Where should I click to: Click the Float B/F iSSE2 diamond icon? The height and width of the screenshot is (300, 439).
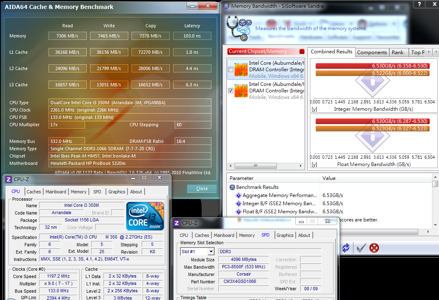tap(239, 212)
